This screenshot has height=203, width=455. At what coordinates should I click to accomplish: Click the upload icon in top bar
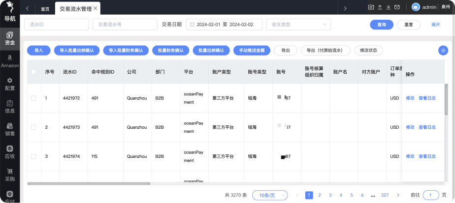[x=380, y=7]
